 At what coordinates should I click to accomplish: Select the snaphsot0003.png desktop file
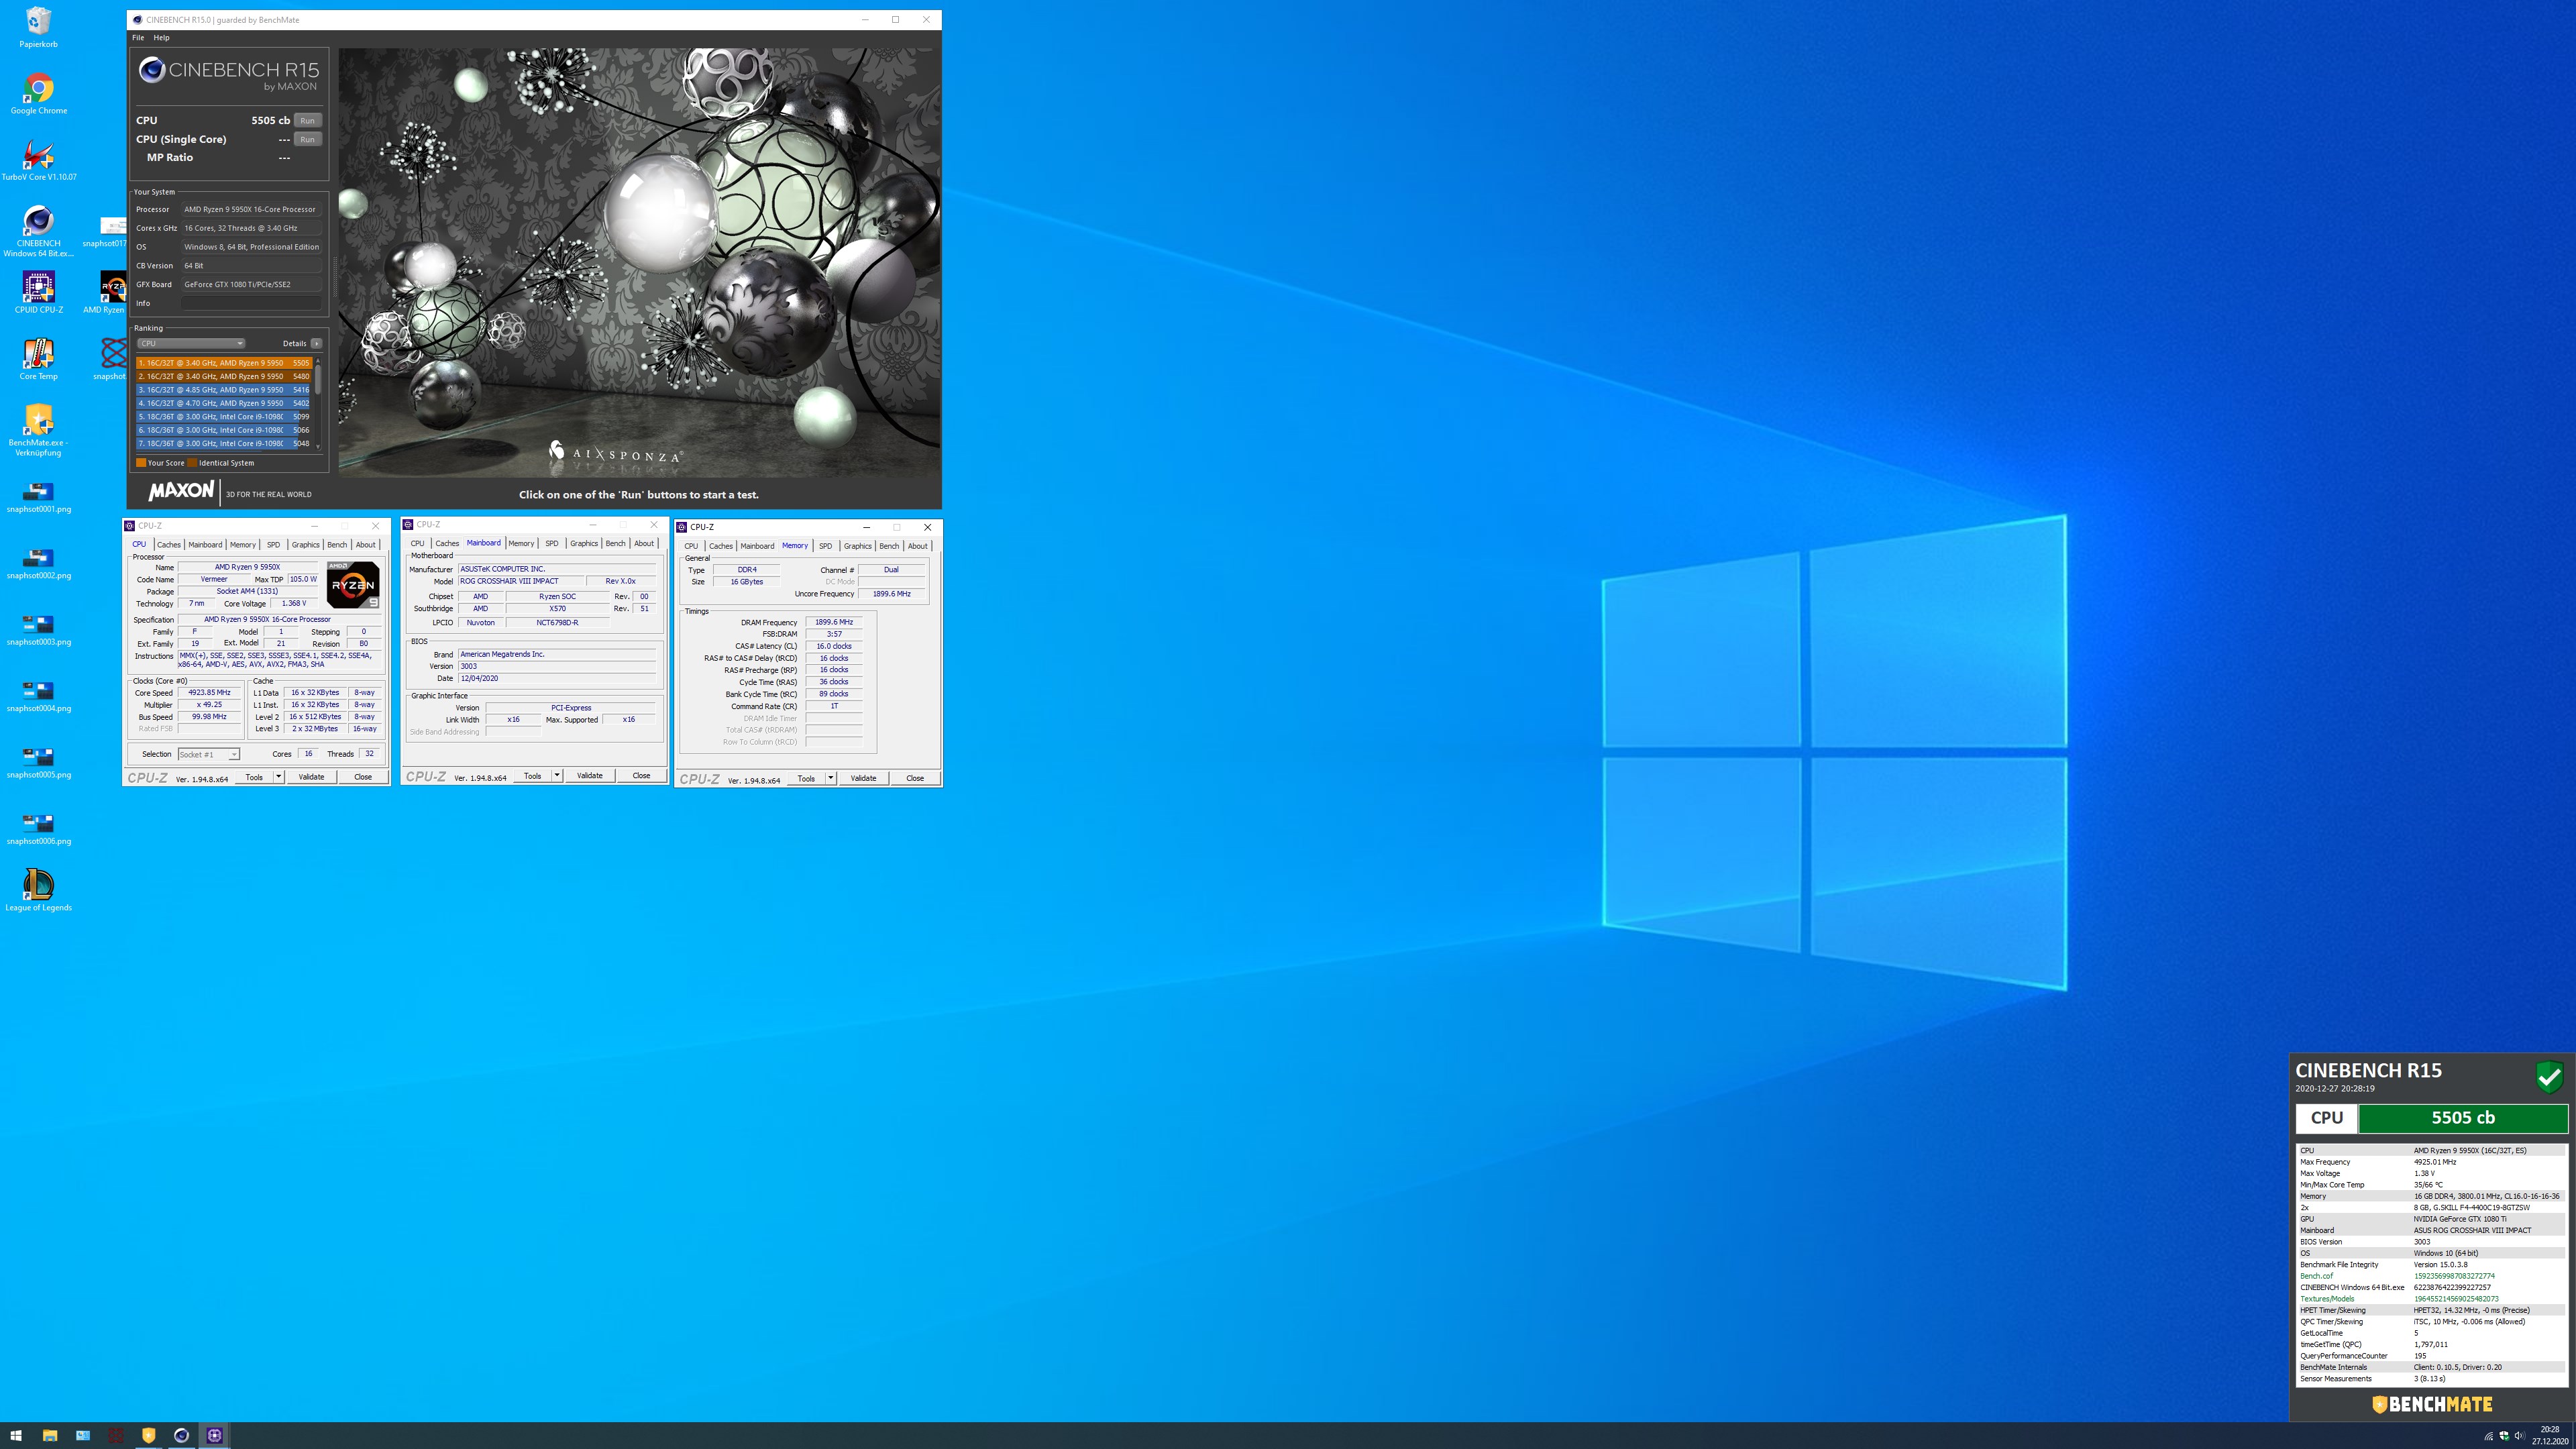click(x=38, y=630)
